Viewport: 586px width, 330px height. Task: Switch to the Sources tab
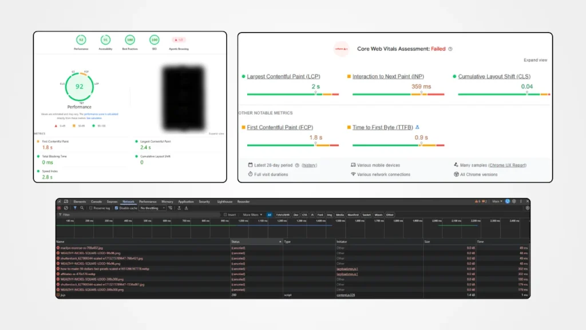(x=112, y=202)
